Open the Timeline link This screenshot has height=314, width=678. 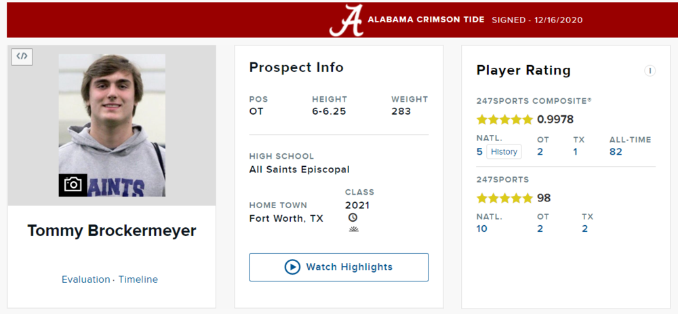[138, 279]
